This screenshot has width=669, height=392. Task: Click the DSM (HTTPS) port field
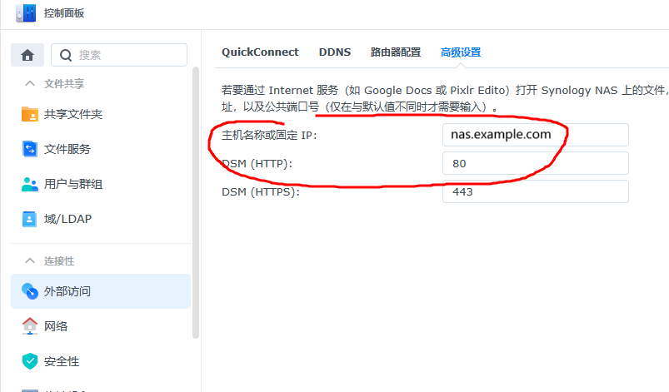535,191
